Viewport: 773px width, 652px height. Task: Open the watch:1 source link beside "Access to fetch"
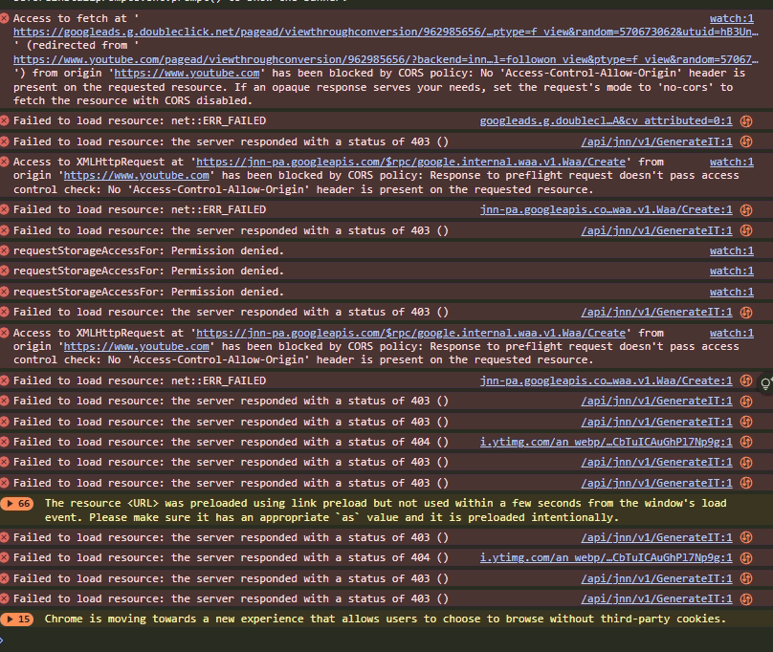point(732,19)
